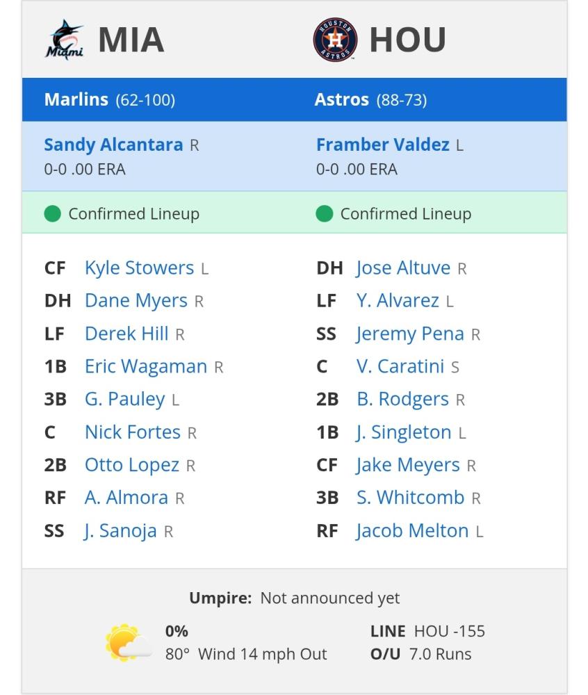Select Eric Wagaman at first base

pos(146,366)
